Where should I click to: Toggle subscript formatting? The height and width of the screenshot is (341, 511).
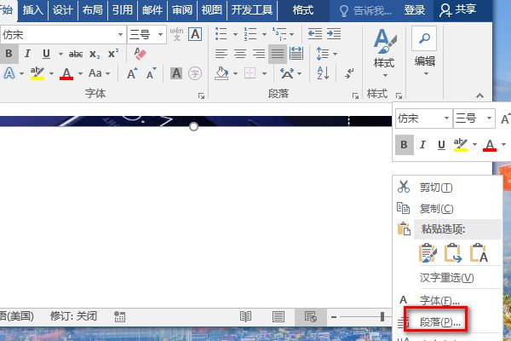click(x=95, y=55)
